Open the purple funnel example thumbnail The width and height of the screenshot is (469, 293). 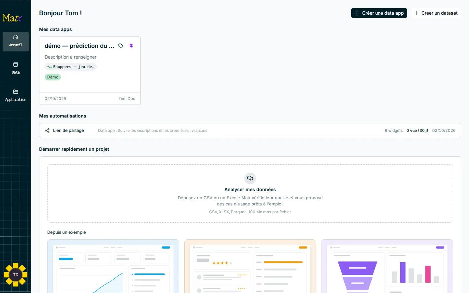tap(387, 266)
